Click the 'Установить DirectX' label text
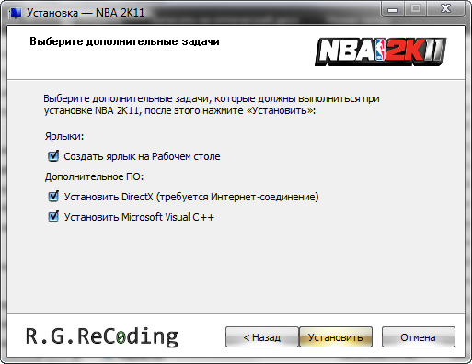The width and height of the screenshot is (472, 364). pos(191,197)
